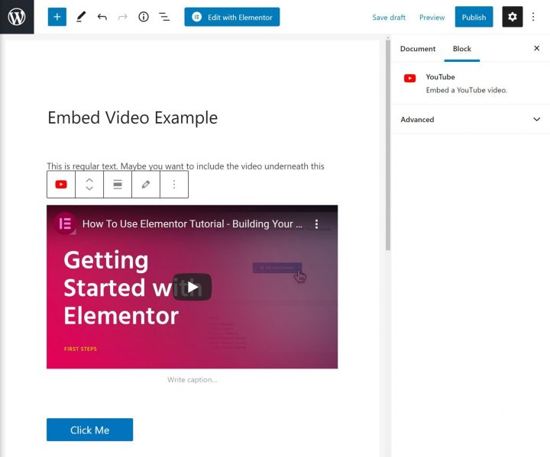The width and height of the screenshot is (550, 457).
Task: Click the Elementor channel logo on video
Action: (x=65, y=224)
